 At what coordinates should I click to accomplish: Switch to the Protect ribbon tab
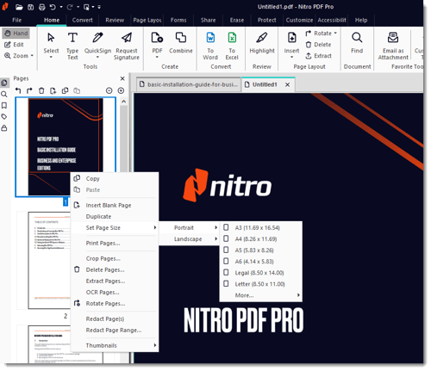(x=266, y=20)
